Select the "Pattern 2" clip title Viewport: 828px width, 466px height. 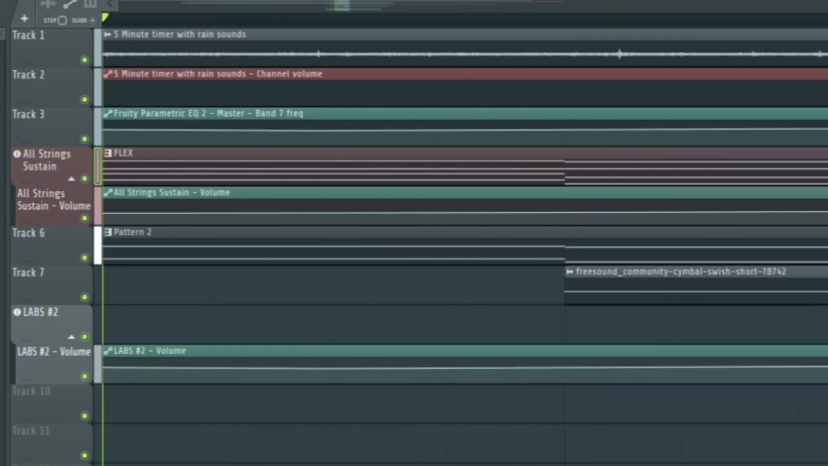coord(133,232)
